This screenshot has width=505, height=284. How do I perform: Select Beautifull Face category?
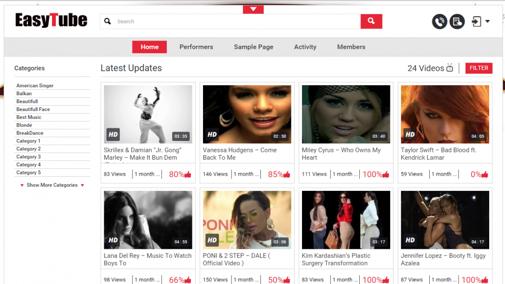[33, 109]
